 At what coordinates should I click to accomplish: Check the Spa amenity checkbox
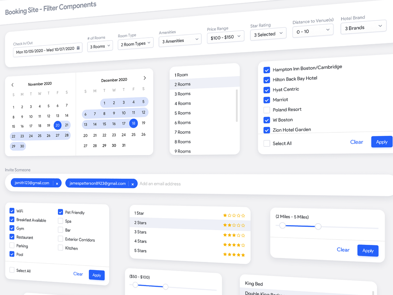pyautogui.click(x=60, y=221)
